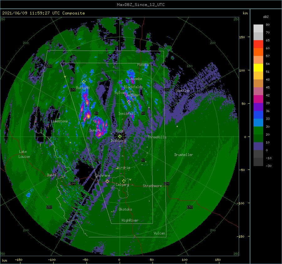Click the white asterisk marker above Limestone

tap(59, 118)
